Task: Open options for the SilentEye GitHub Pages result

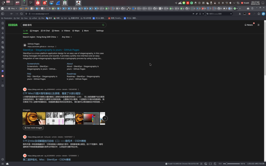Action: [x=56, y=47]
